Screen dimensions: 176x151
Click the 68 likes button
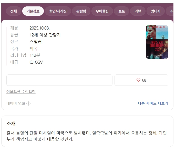[141, 80]
